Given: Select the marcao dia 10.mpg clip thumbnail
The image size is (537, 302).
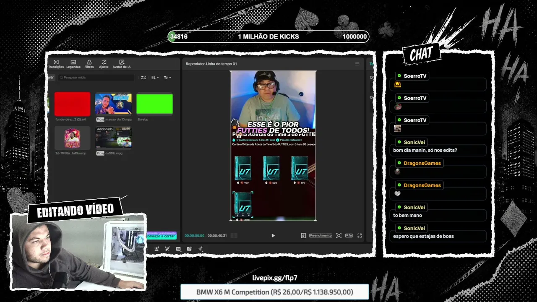Looking at the screenshot, I should tap(113, 104).
